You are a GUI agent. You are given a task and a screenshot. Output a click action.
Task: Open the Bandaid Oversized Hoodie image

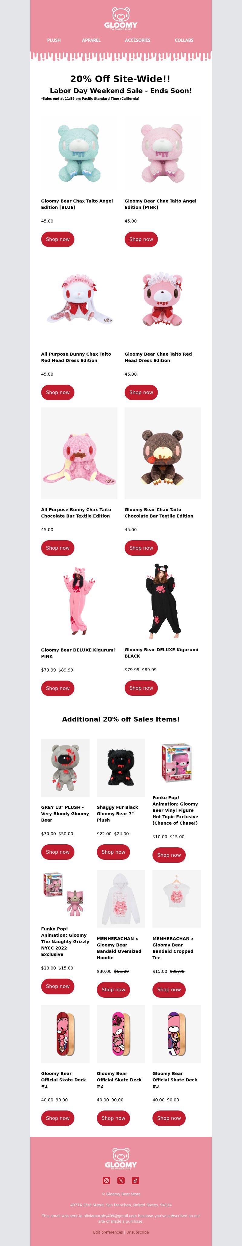coord(121,899)
